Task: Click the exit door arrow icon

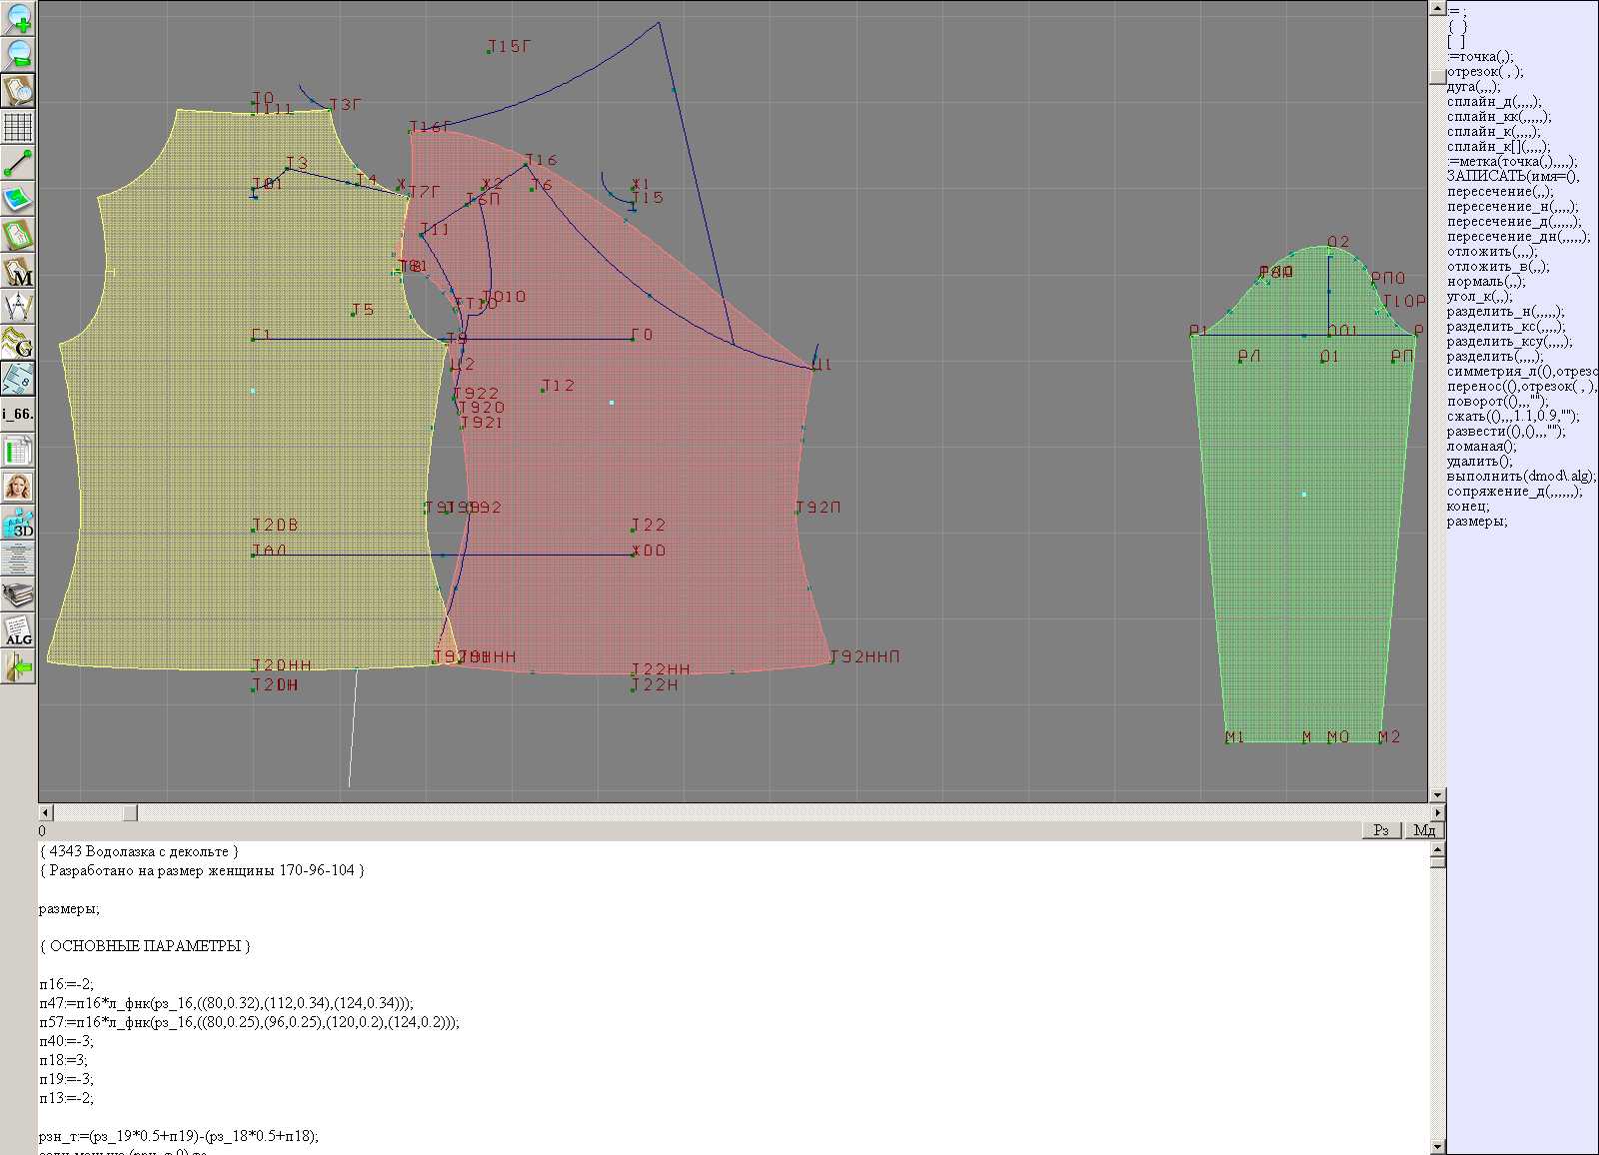Action: 18,666
